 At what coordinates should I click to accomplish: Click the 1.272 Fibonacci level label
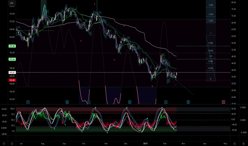pos(211,21)
